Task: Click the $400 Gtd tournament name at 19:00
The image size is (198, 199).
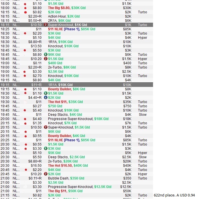Action: [55, 63]
